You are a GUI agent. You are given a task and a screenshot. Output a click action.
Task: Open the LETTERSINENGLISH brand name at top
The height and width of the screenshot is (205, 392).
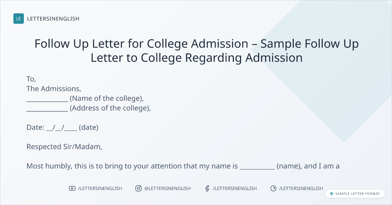(x=53, y=19)
